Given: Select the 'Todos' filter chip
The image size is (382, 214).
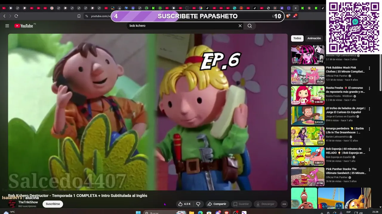Looking at the screenshot, I should pyautogui.click(x=297, y=38).
